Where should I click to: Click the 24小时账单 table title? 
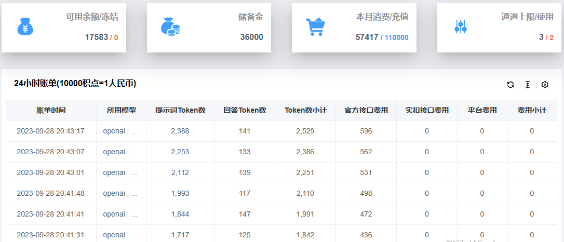[x=75, y=84]
